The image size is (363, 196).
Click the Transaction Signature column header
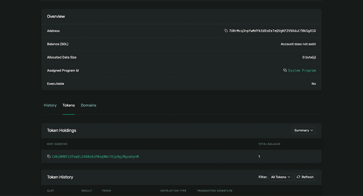[214, 191]
